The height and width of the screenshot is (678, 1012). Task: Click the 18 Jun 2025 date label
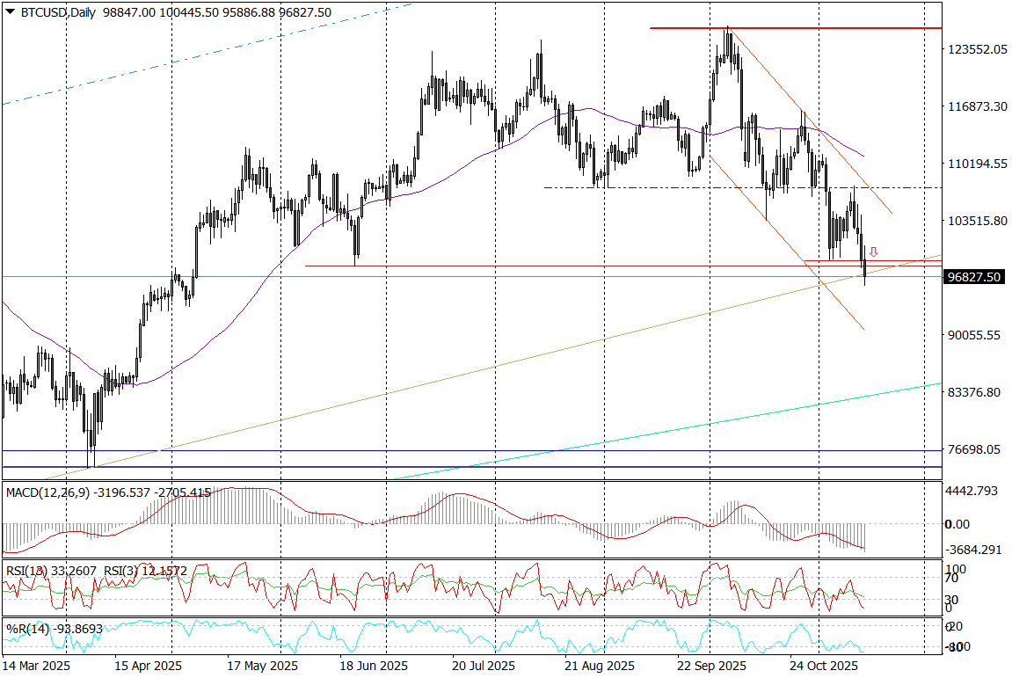[x=373, y=666]
